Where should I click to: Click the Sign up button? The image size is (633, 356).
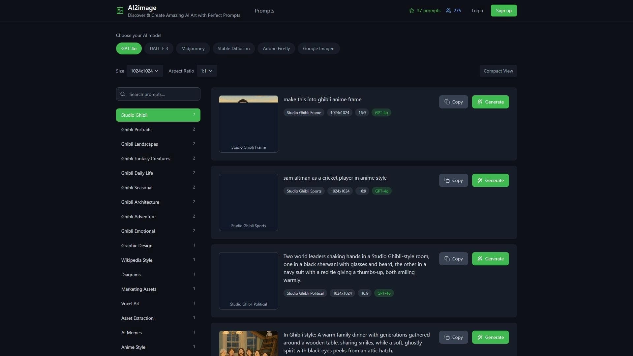click(504, 11)
